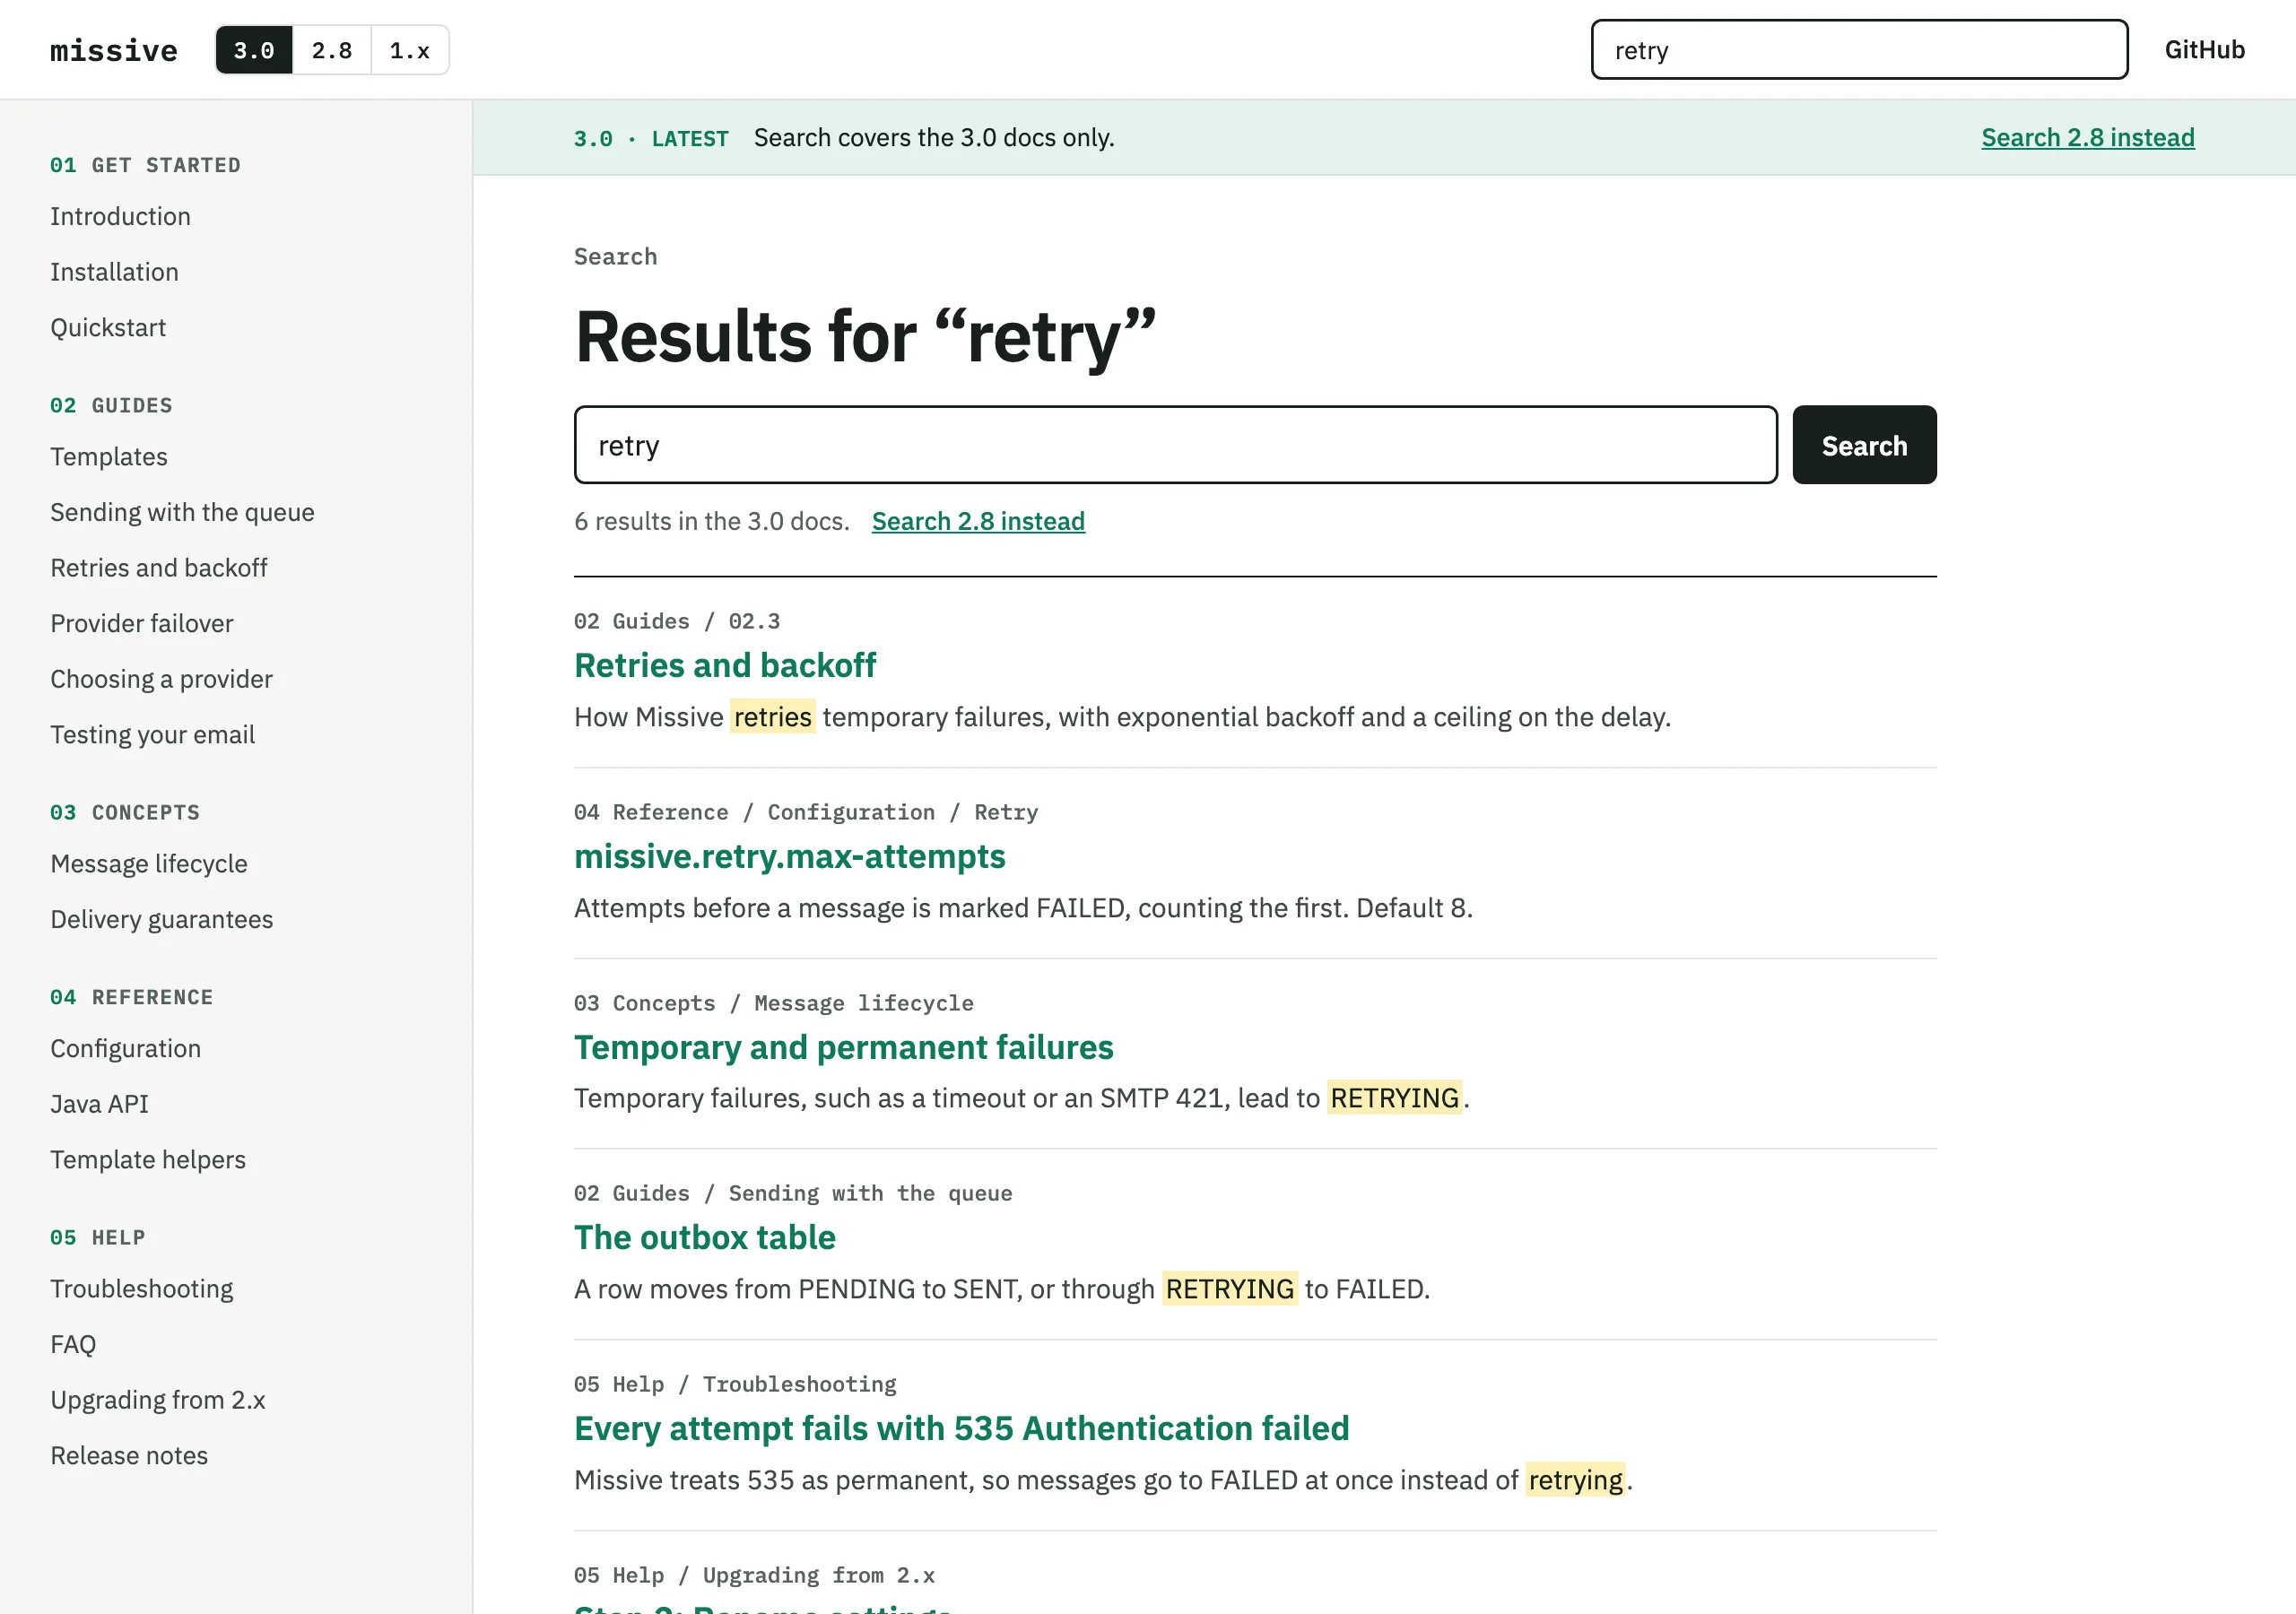Switch to the 2.8 version tab
The height and width of the screenshot is (1614, 2296).
click(x=332, y=50)
